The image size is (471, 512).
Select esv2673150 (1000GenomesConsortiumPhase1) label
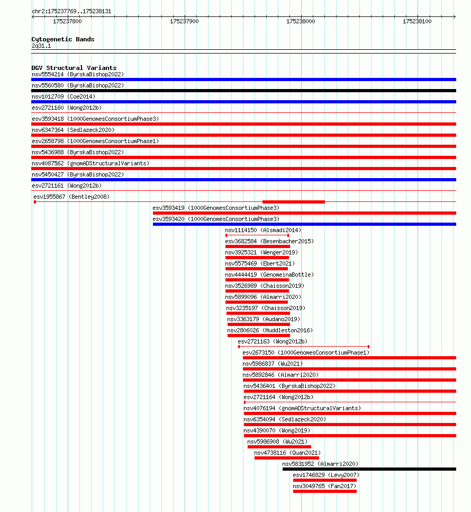pyautogui.click(x=306, y=352)
